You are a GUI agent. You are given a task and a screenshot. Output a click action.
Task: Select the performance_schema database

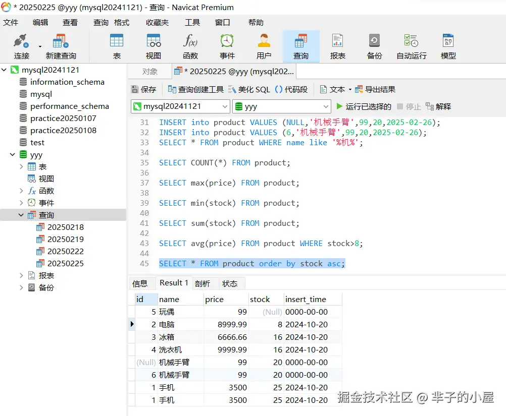(69, 106)
